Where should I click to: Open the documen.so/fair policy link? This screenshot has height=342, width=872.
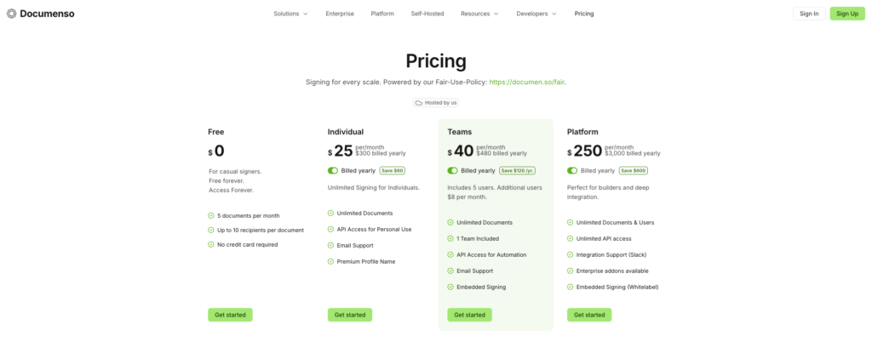[x=526, y=83]
